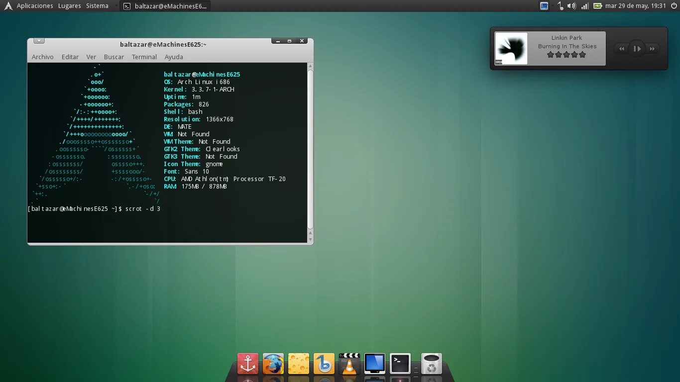Close the terminal window

point(302,41)
